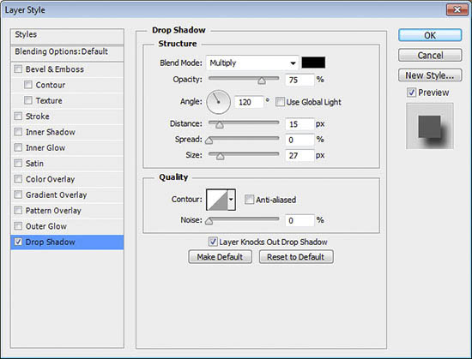
Task: Click the Noise slider handle
Action: [209, 221]
